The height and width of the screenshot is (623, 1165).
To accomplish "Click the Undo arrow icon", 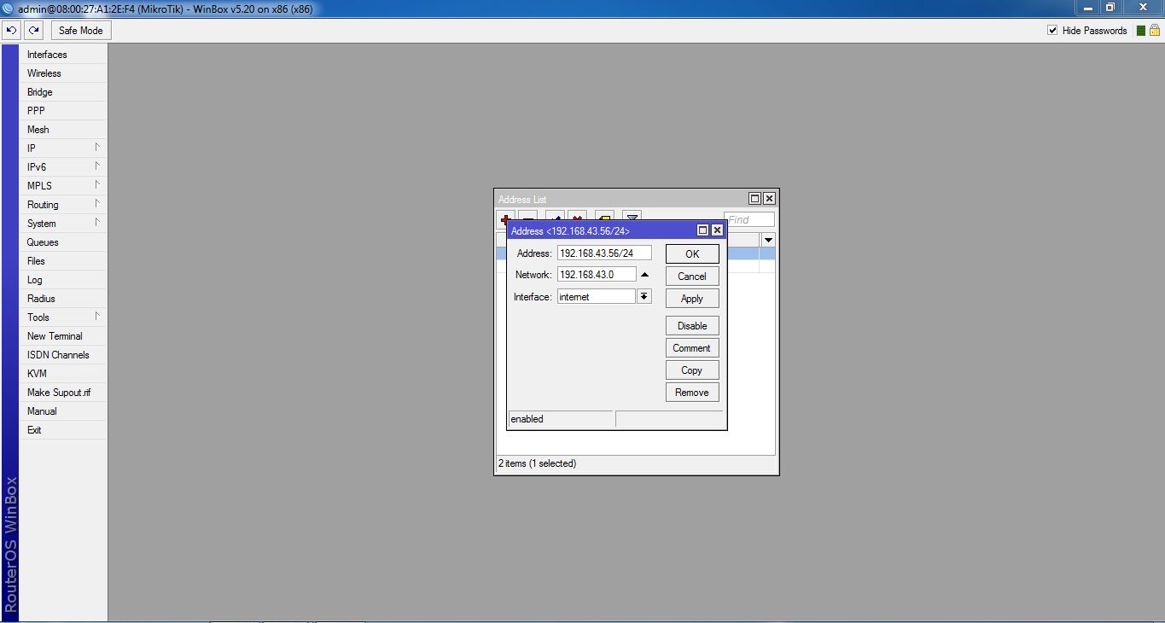I will pyautogui.click(x=11, y=31).
